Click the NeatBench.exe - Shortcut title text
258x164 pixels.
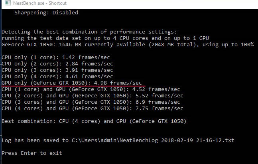click(x=40, y=3)
